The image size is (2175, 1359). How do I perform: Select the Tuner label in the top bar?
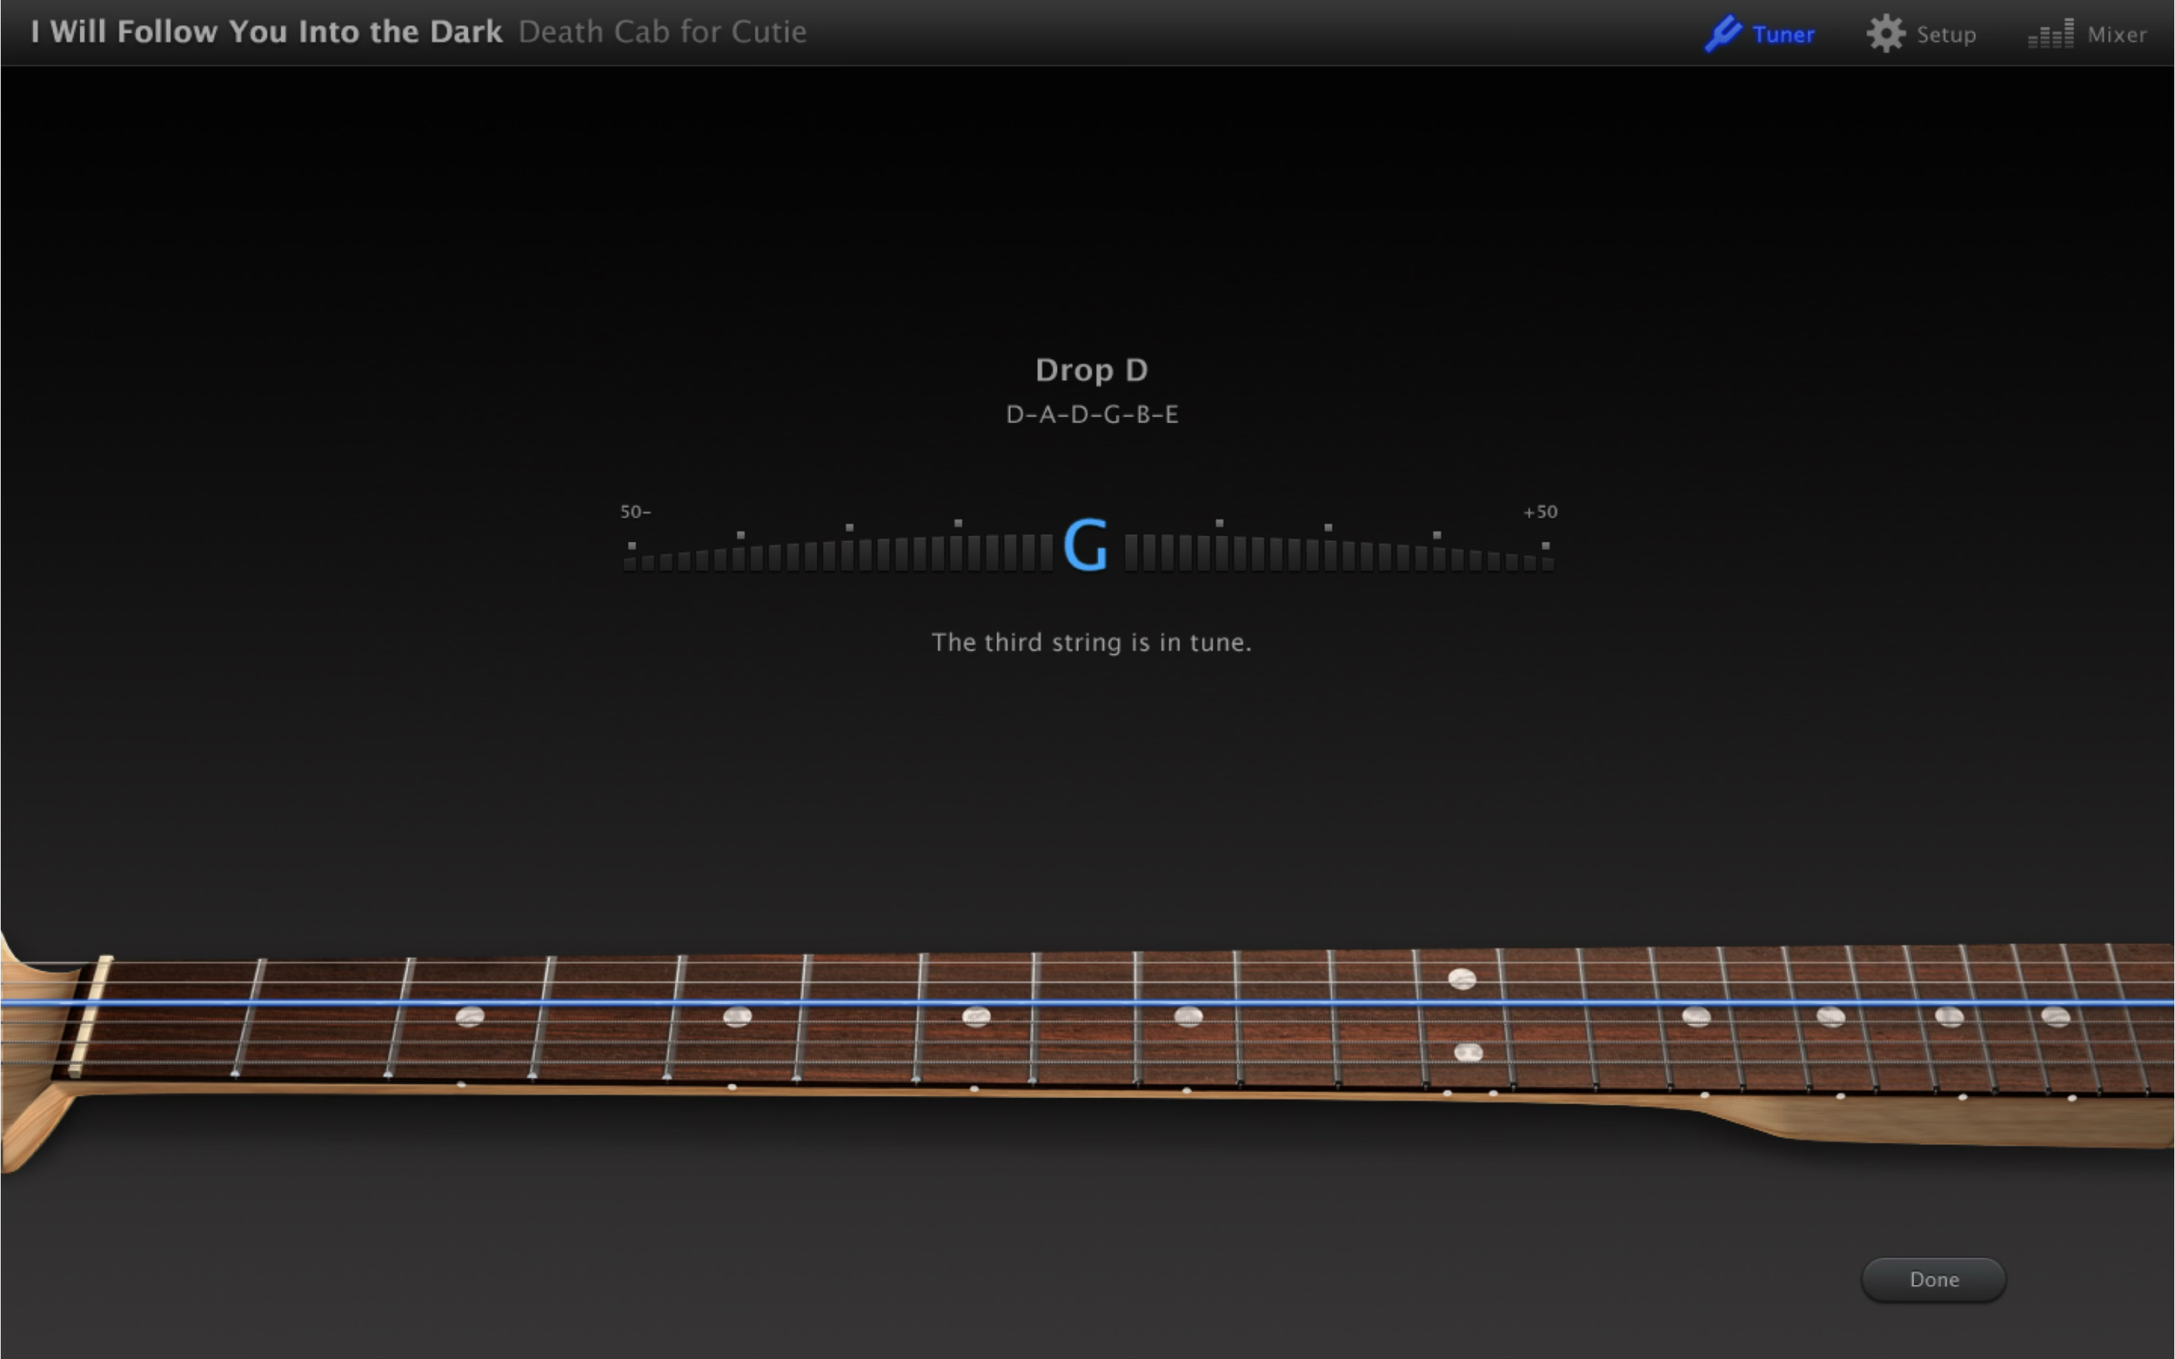(1783, 34)
